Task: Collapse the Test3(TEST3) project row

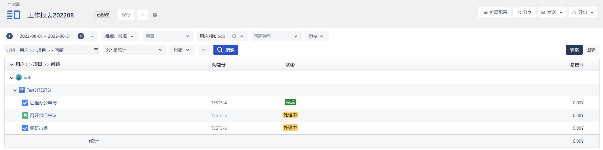Action: tap(15, 90)
